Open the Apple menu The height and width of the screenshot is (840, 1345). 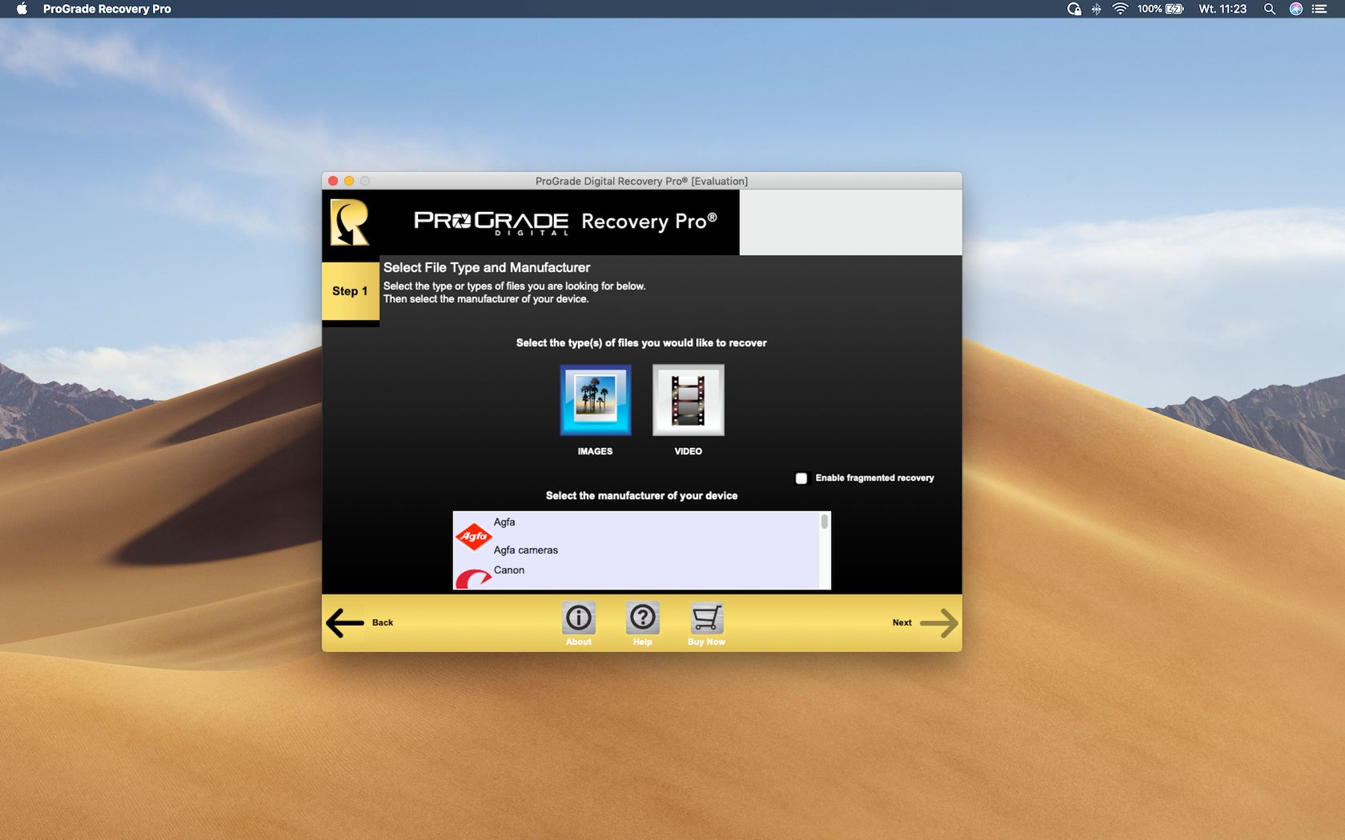point(22,9)
